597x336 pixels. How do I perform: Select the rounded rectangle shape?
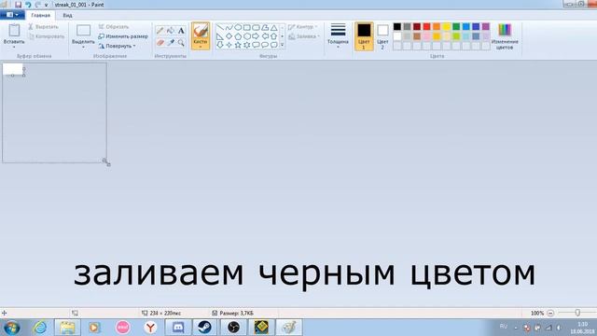tap(256, 27)
